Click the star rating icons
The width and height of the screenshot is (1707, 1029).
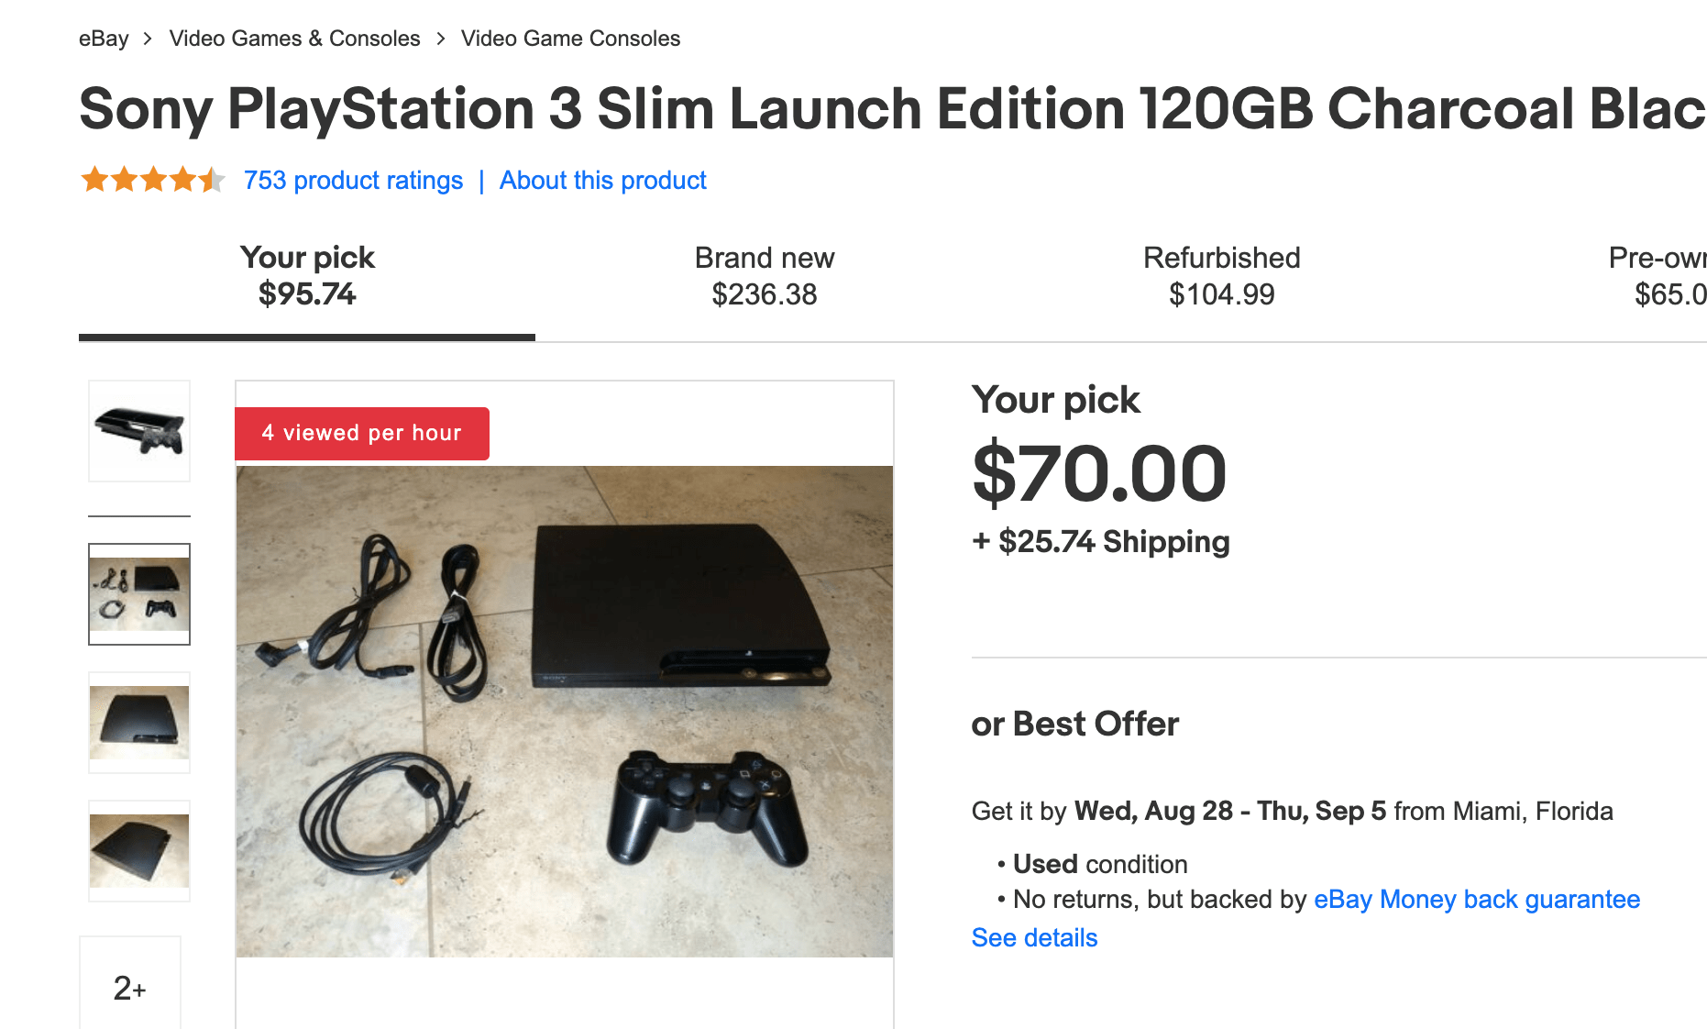pyautogui.click(x=152, y=180)
